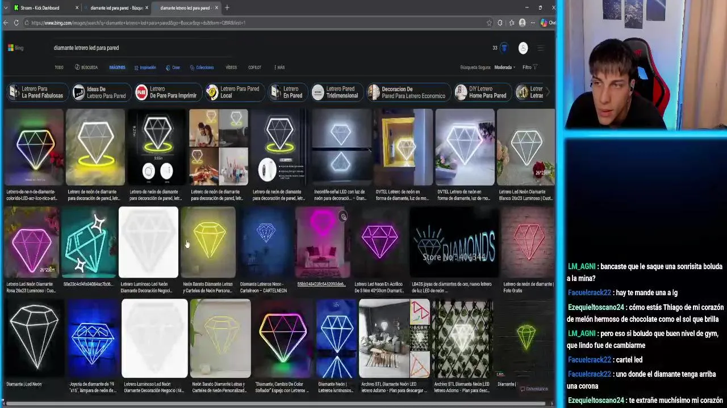Open the Sbb248423fc5432093de6 image link
Image resolution: width=727 pixels, height=408 pixels.
[321, 284]
